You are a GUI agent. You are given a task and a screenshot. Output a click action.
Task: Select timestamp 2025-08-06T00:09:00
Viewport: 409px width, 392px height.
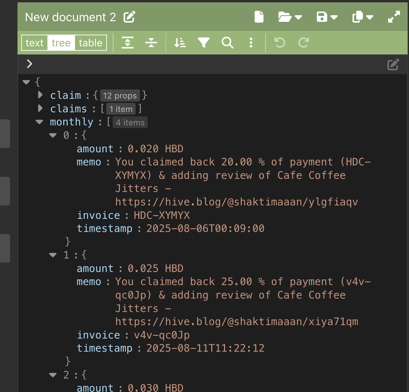point(205,228)
